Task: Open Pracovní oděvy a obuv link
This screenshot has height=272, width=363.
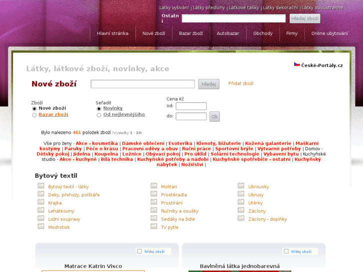Action: pos(150,149)
